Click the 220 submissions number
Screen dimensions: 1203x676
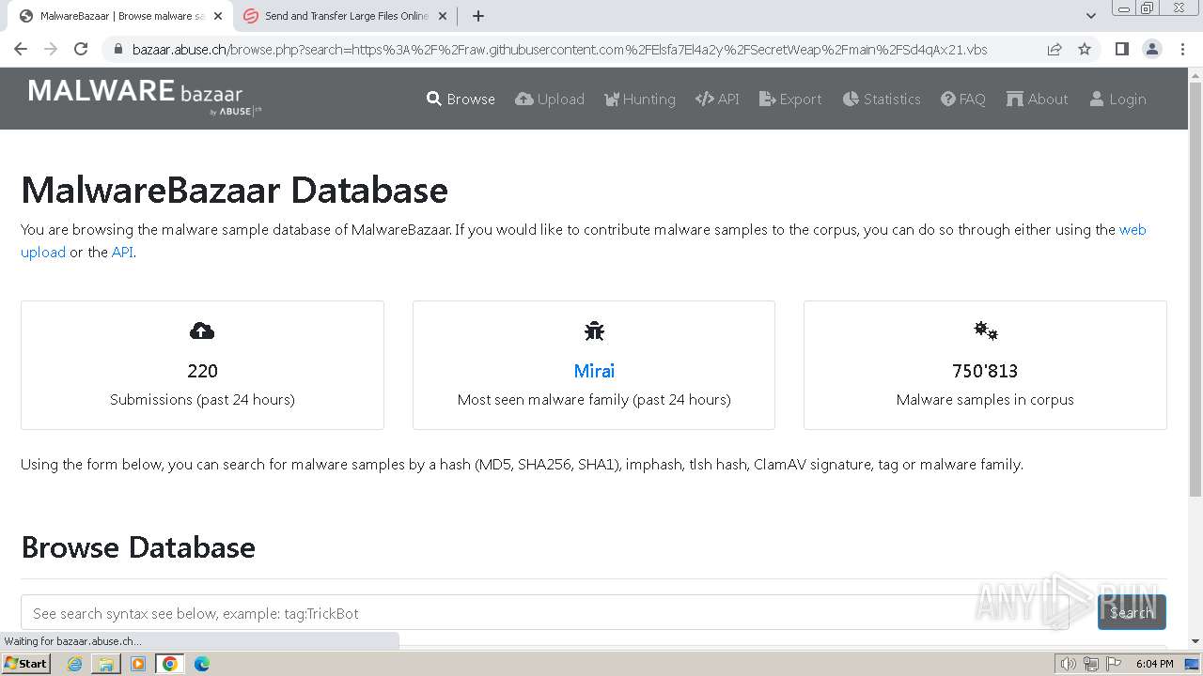202,371
